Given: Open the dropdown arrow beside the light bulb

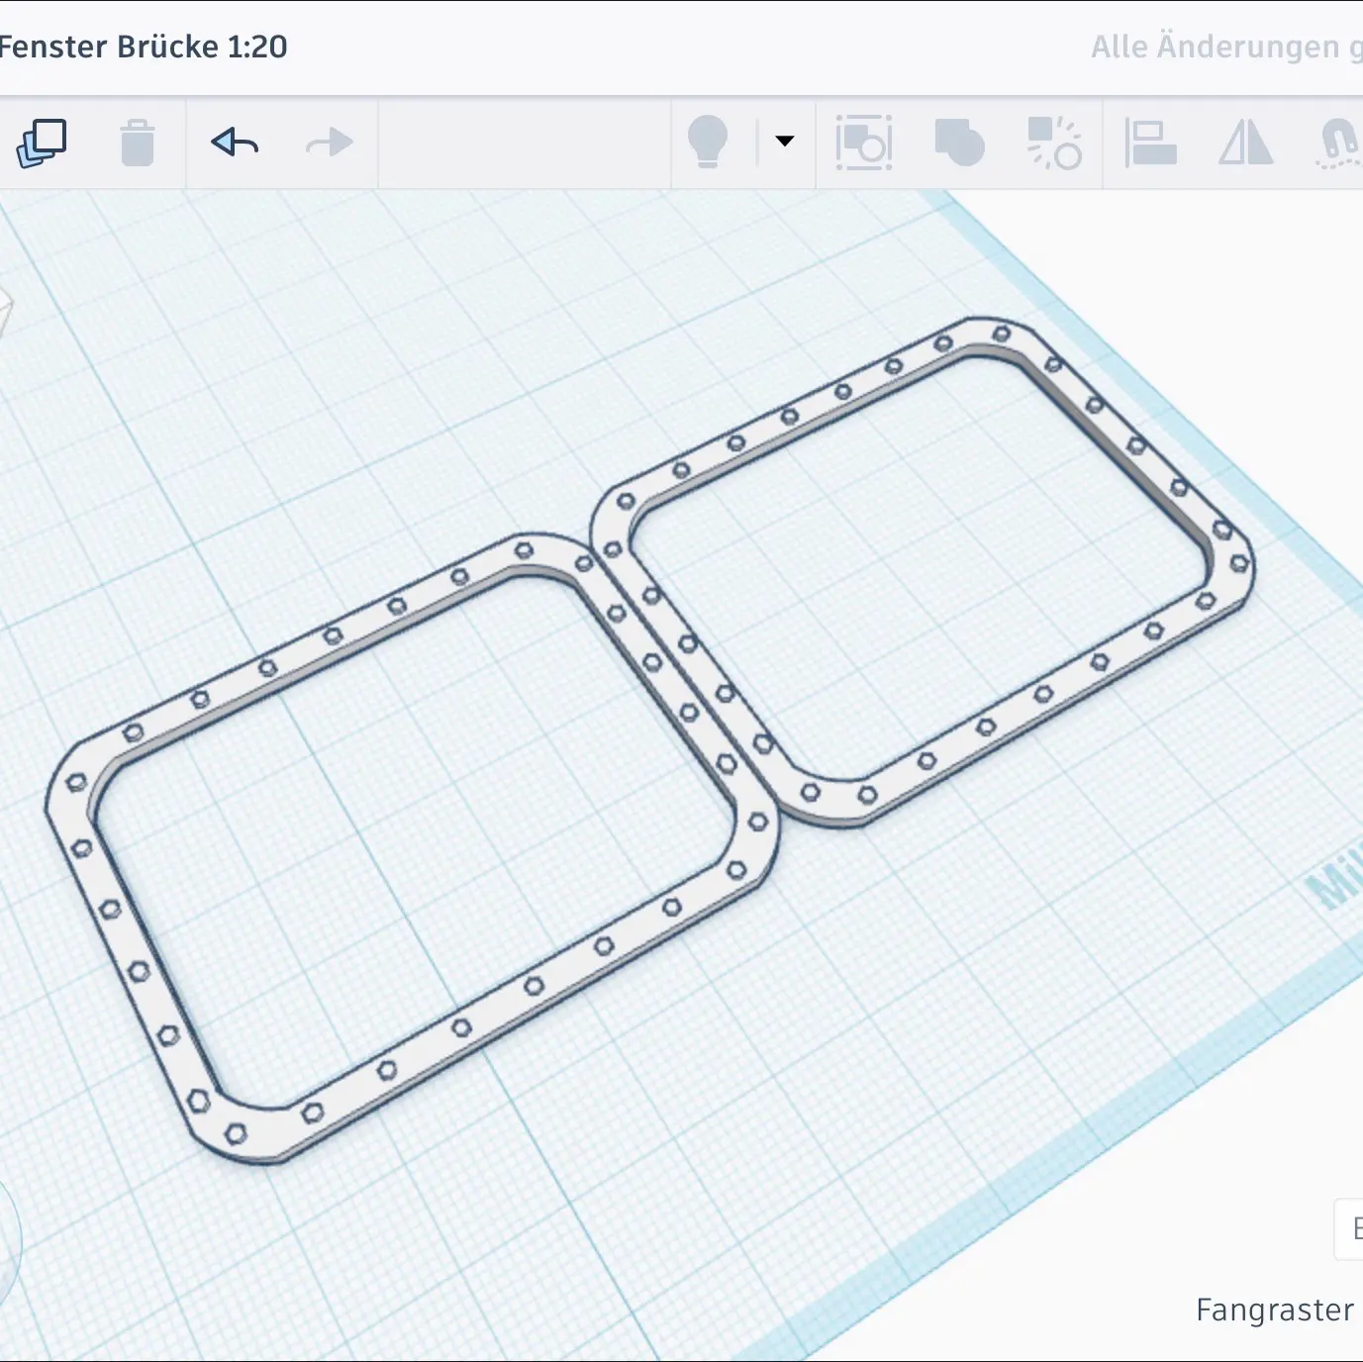Looking at the screenshot, I should tap(785, 141).
